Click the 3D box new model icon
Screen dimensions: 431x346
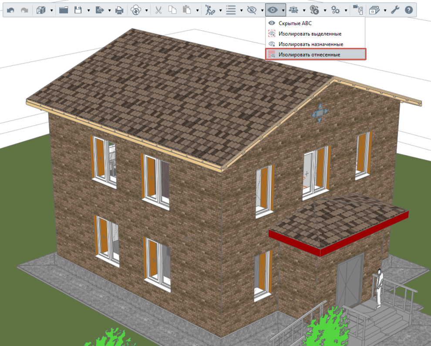tap(41, 10)
